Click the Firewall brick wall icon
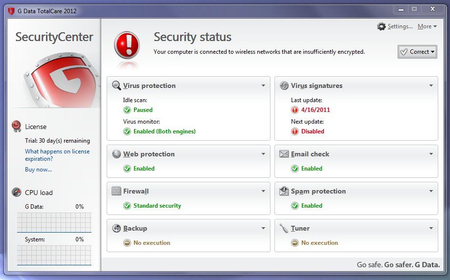Image resolution: width=450 pixels, height=280 pixels. click(116, 191)
